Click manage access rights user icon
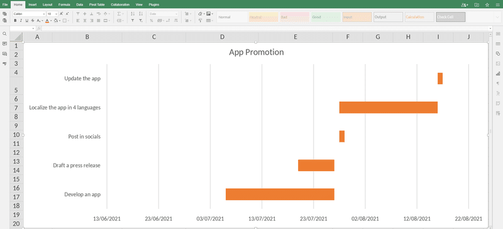This screenshot has width=503, height=229. coord(464,5)
